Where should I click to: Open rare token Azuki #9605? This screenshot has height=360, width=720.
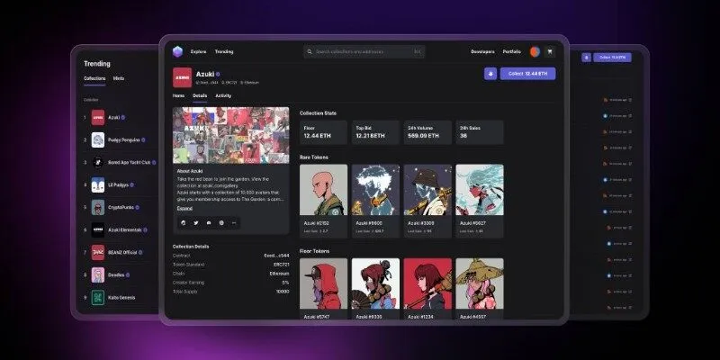point(375,201)
